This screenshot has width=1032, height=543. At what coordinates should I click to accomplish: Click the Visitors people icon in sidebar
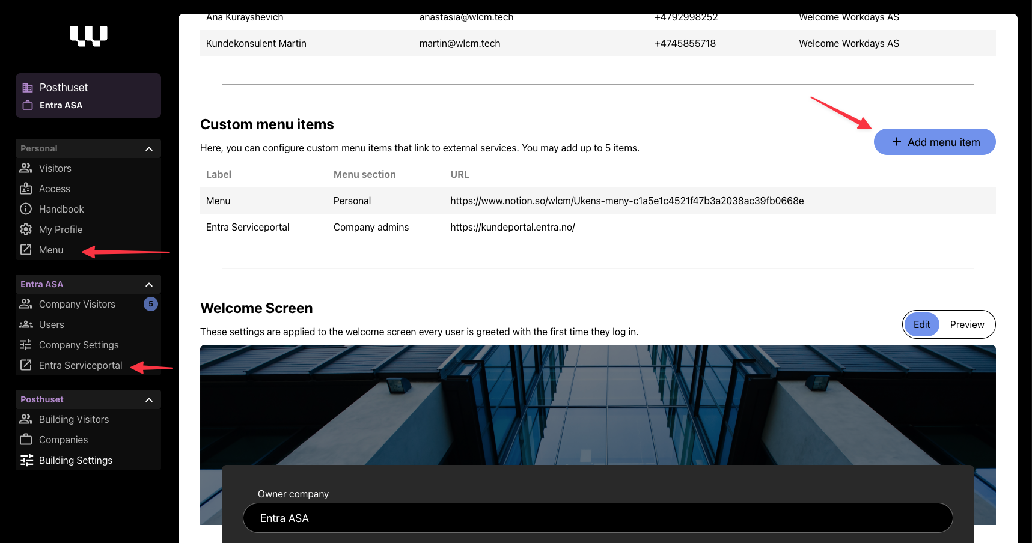coord(26,168)
